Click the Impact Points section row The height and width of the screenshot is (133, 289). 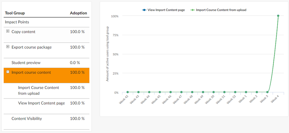tap(17, 22)
